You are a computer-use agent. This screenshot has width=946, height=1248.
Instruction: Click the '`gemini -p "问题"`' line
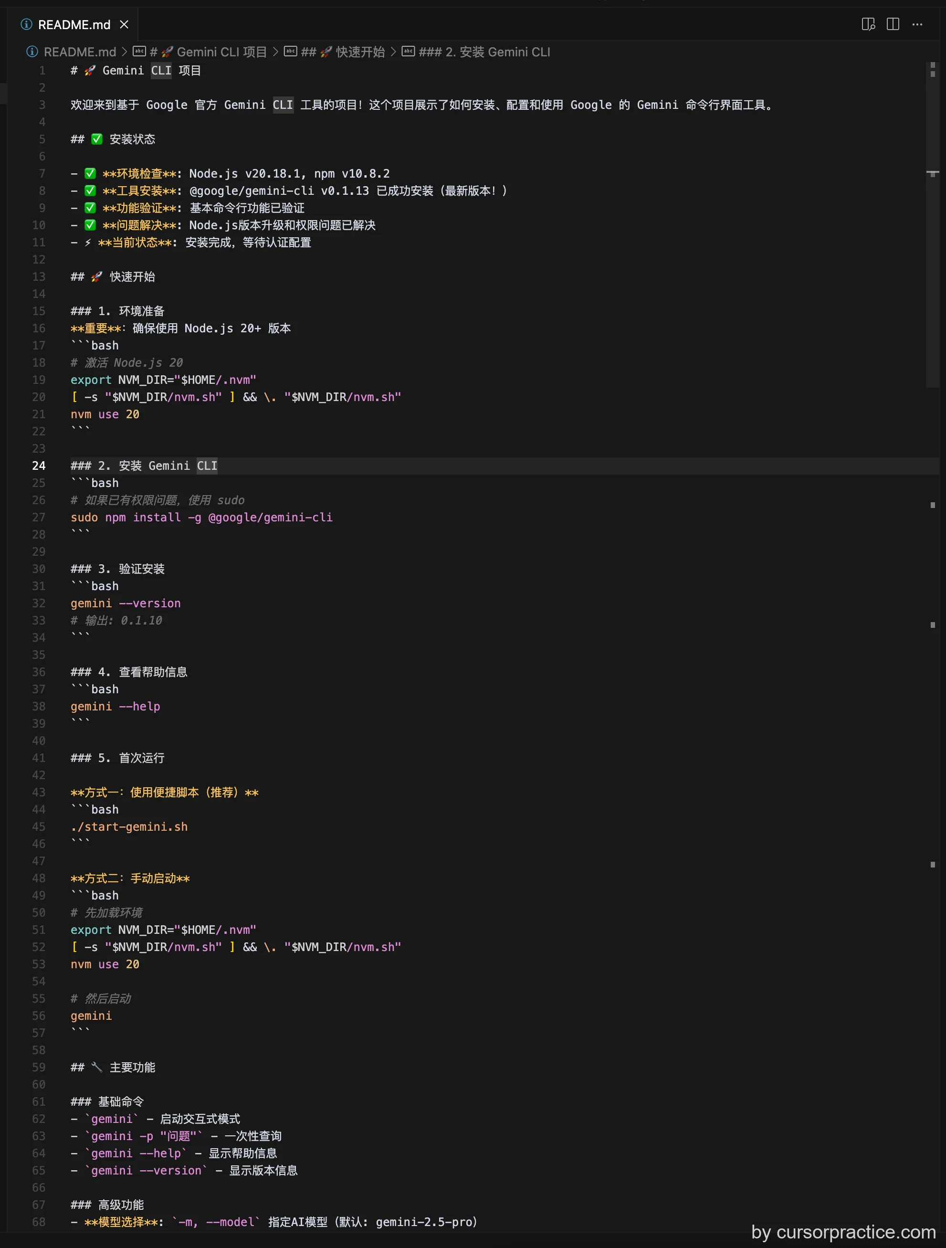176,1136
